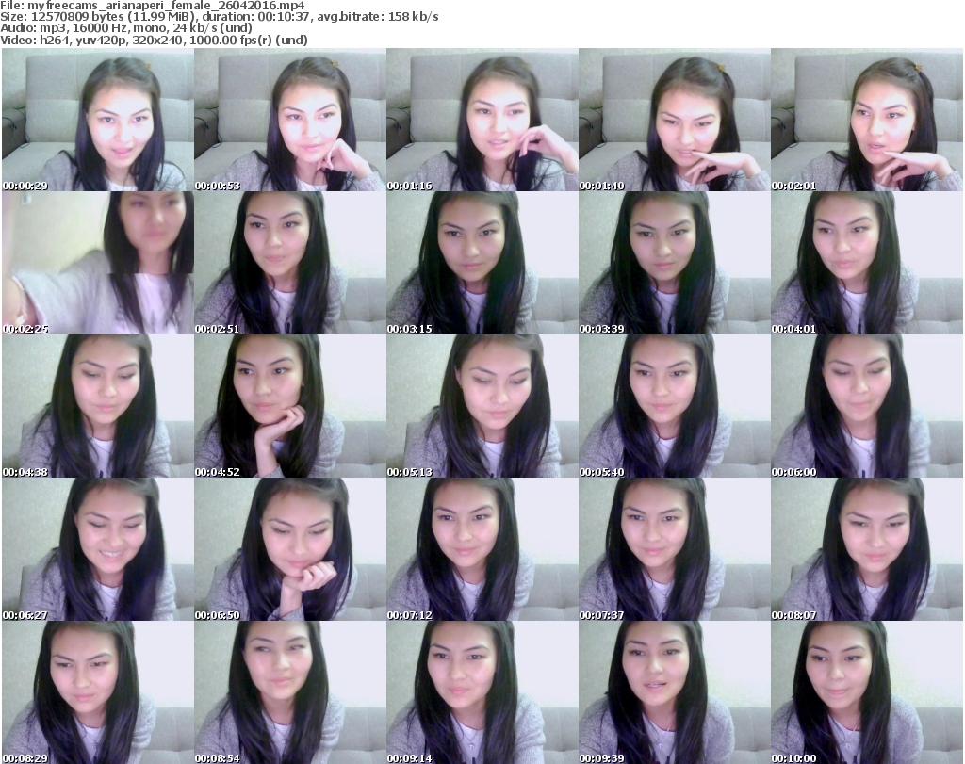Viewport: 965px width, 764px height.
Task: Click the 'Video: h264, yuv420p' info line
Action: click(x=154, y=40)
